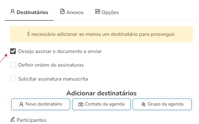Screen dimensions: 199x124
Task: Click the group icon in Grupo da agenda
Action: point(143,104)
